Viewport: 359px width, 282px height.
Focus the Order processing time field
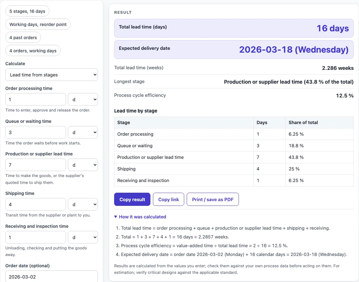(x=36, y=99)
